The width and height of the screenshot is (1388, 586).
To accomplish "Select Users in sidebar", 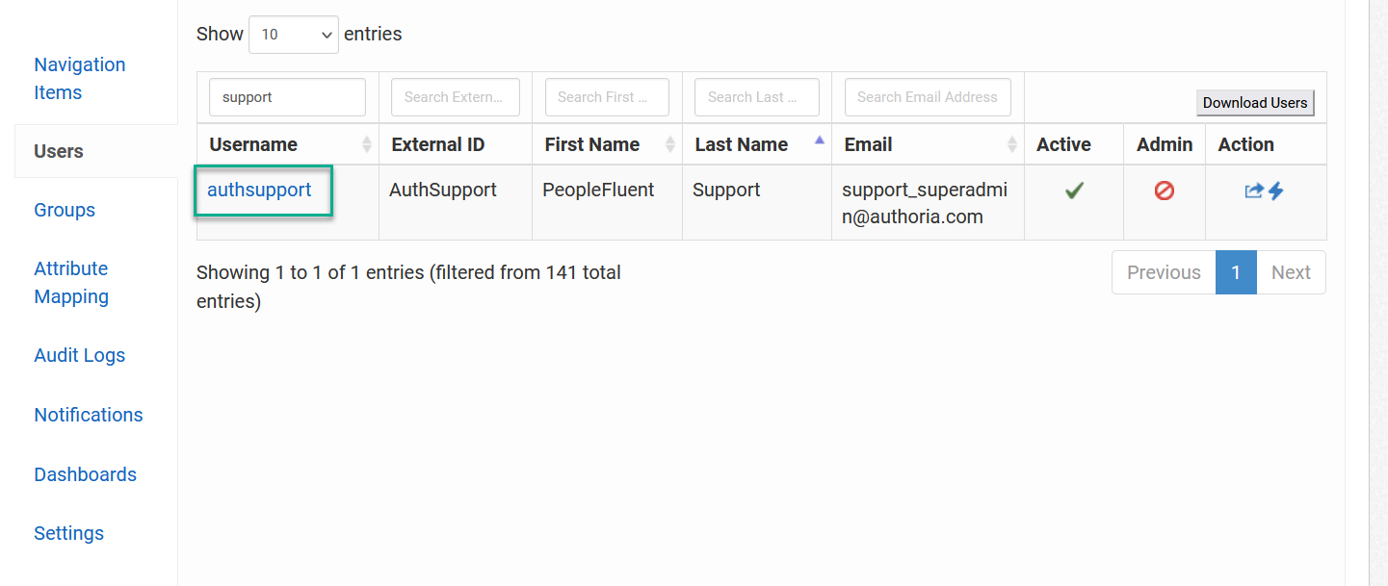I will (x=59, y=151).
